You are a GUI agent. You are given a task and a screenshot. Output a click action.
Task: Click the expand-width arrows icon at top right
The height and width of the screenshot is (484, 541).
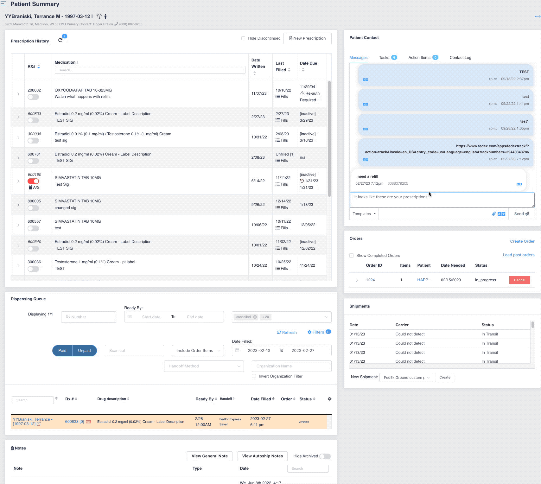coord(538,16)
